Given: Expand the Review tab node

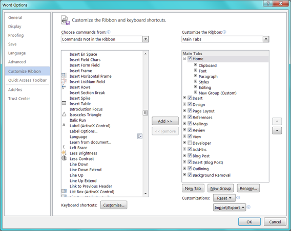Looking at the screenshot, I should click(184, 130).
